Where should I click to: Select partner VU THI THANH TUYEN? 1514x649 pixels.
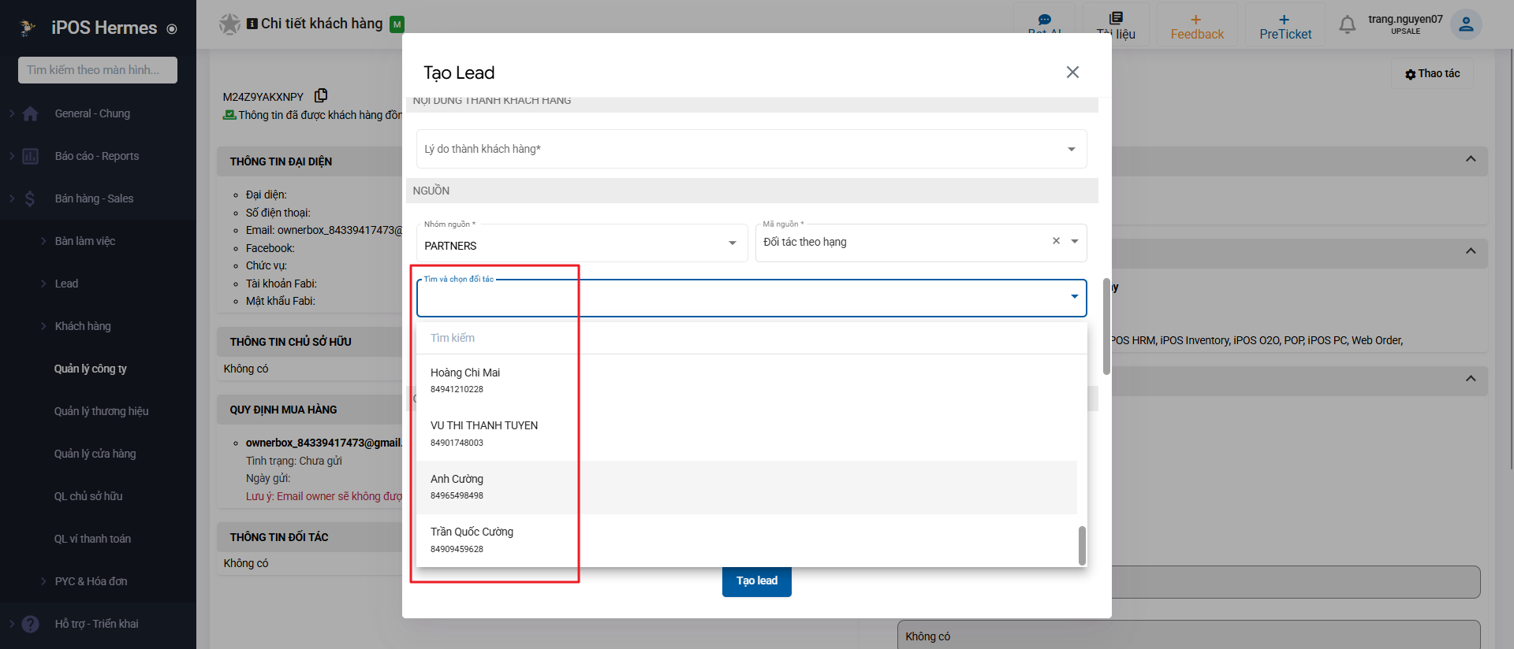747,434
